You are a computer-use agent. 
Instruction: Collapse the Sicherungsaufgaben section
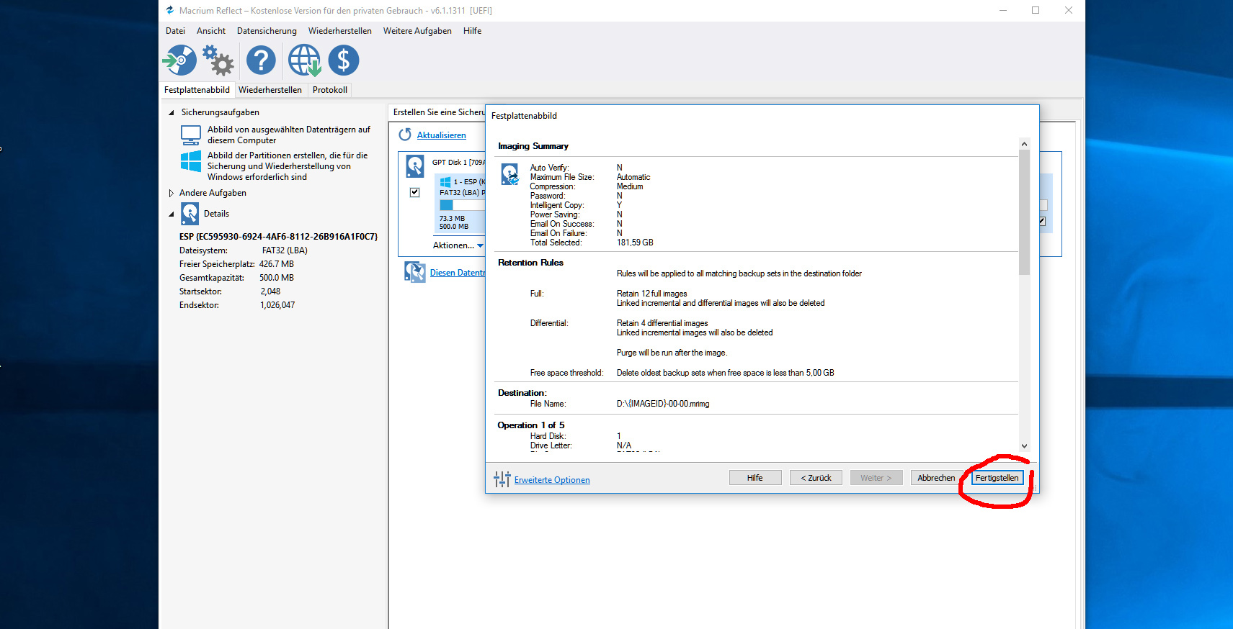click(x=172, y=112)
